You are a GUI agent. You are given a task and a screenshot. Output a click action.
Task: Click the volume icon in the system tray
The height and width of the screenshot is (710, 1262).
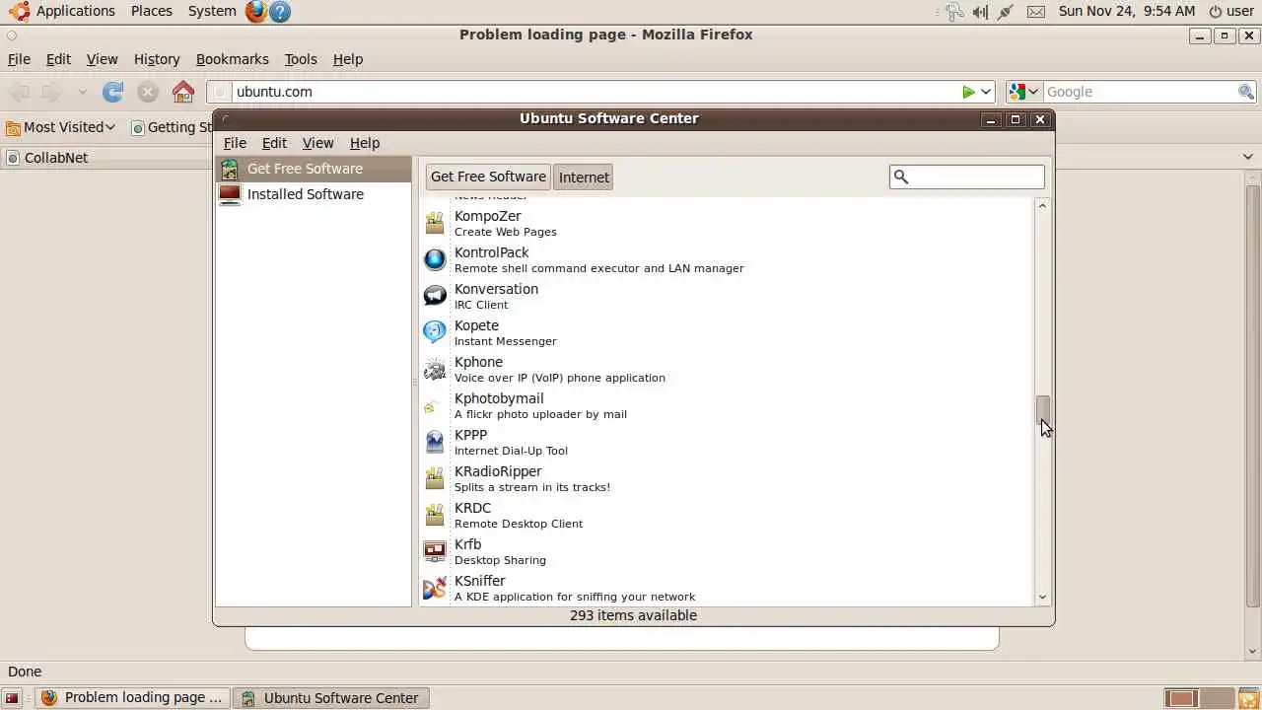(x=980, y=11)
